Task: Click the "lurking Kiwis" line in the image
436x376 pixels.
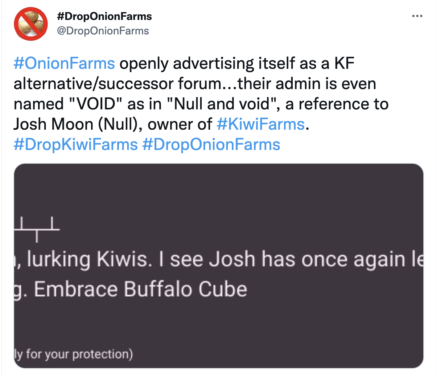Action: [90, 259]
